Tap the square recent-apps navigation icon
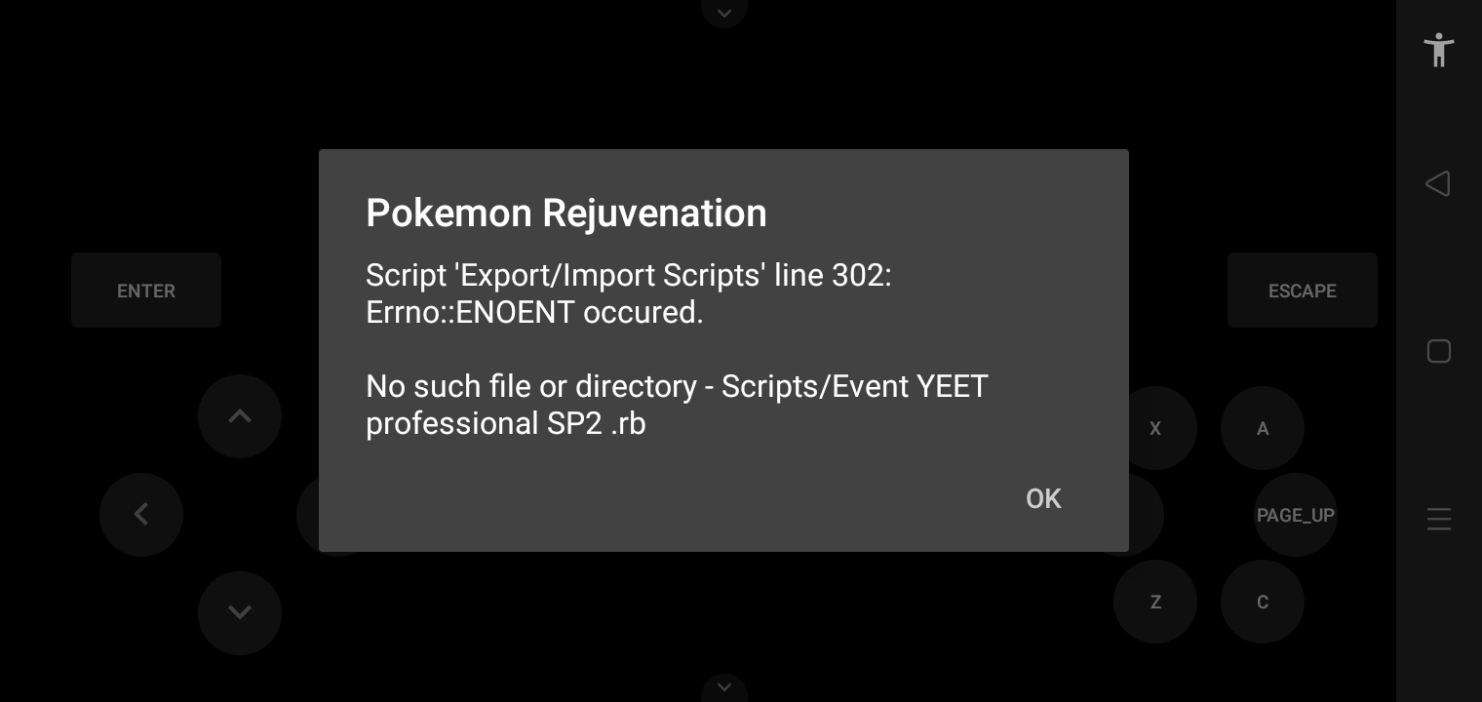 tap(1439, 351)
